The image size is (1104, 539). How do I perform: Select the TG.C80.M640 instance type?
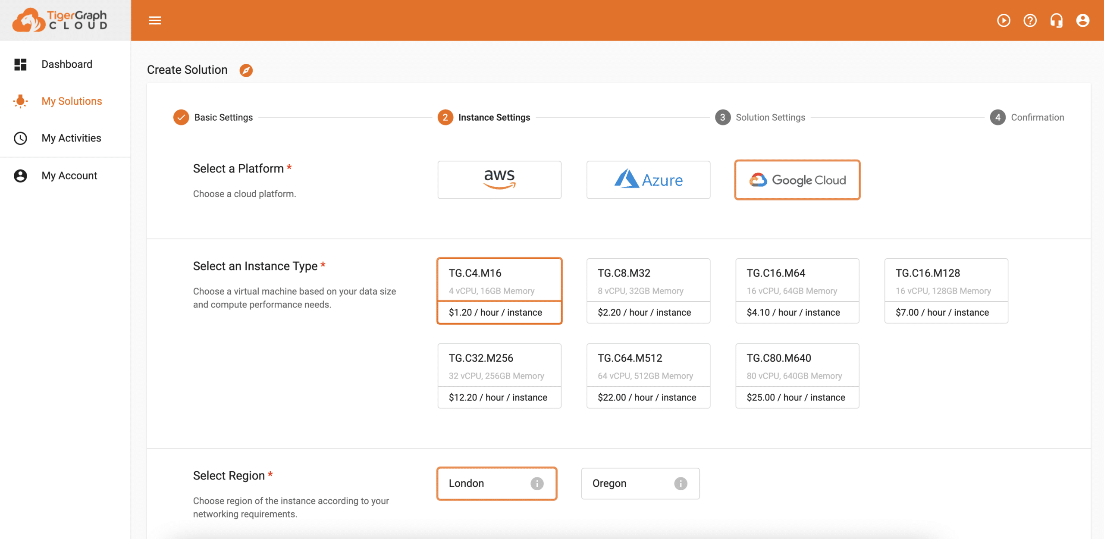pos(797,376)
